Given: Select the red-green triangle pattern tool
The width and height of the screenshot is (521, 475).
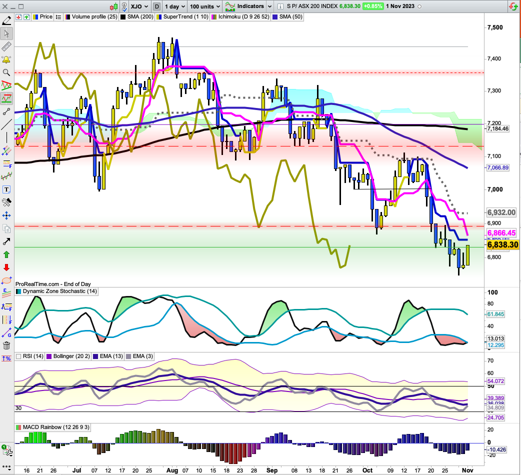Looking at the screenshot, I should pos(6,85).
